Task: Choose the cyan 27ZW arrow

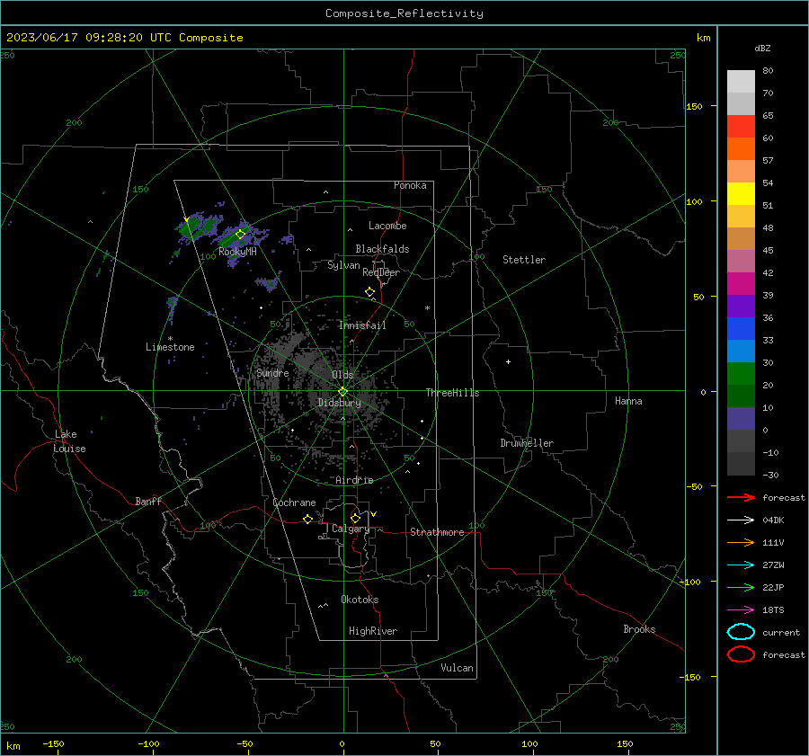Action: coord(741,565)
